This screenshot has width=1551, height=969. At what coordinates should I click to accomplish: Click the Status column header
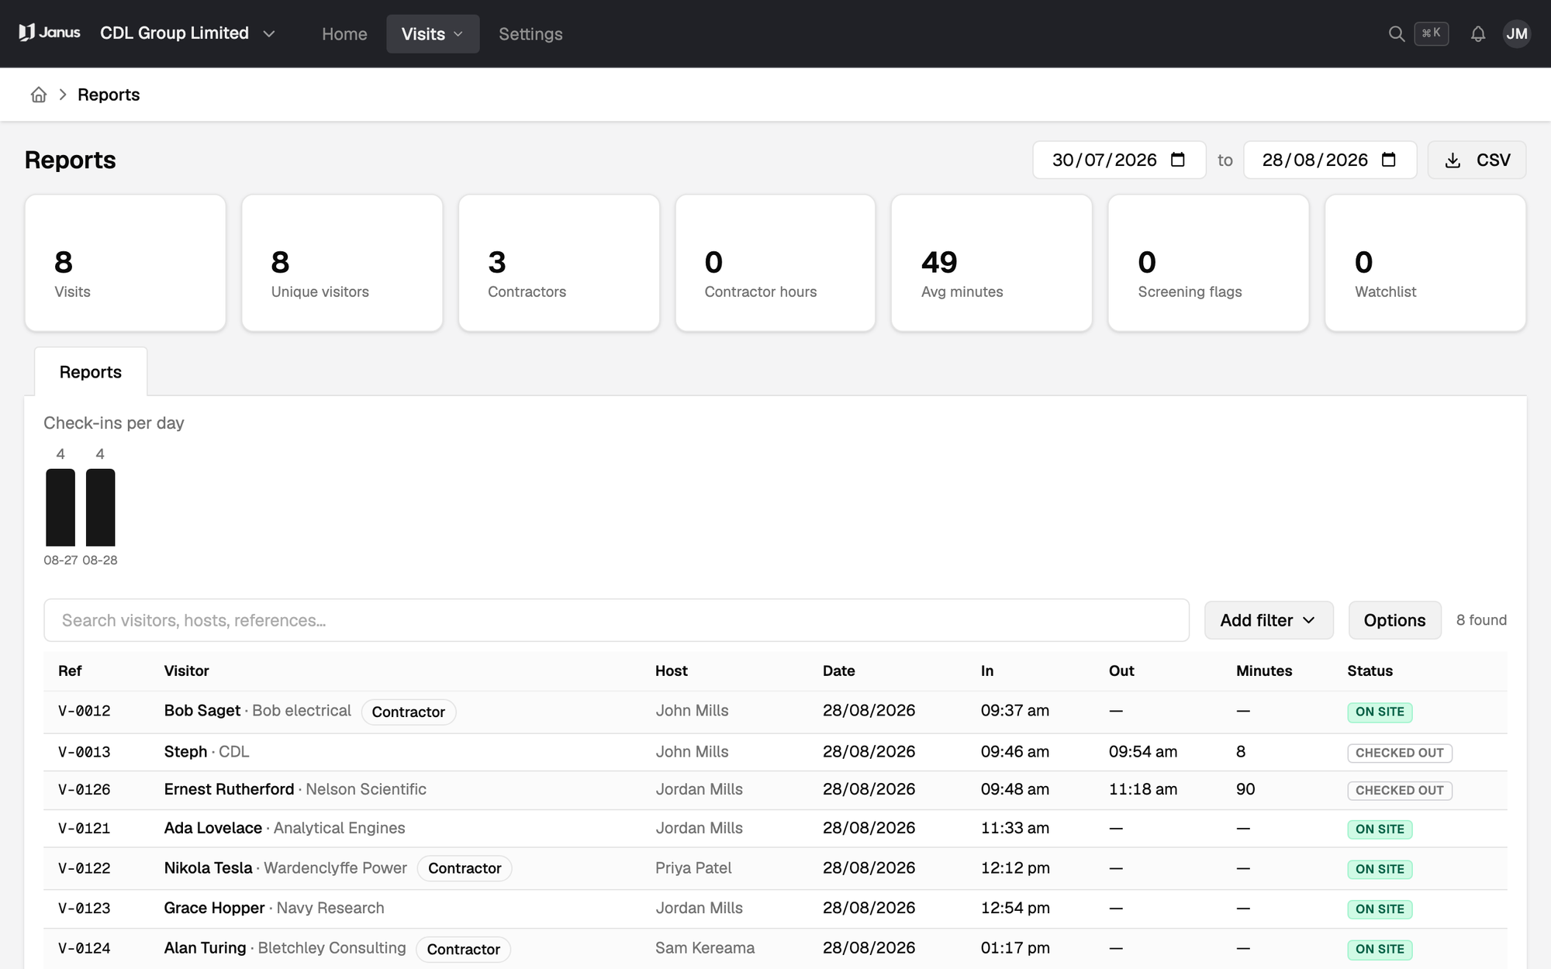(x=1370, y=671)
